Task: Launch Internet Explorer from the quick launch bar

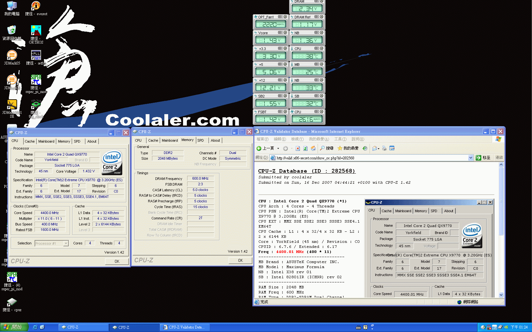Action: click(x=35, y=327)
